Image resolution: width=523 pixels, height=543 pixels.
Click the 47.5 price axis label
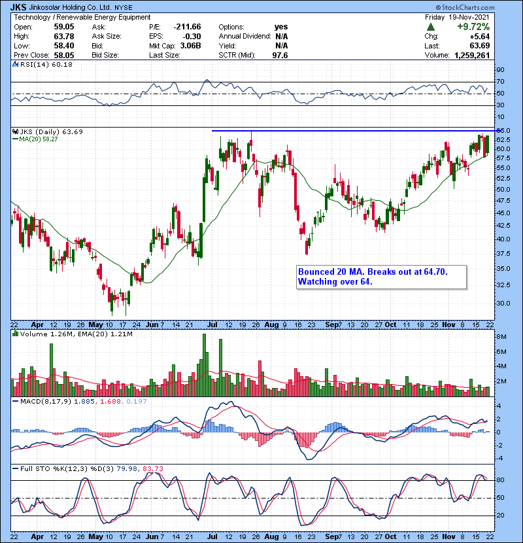pyautogui.click(x=503, y=201)
